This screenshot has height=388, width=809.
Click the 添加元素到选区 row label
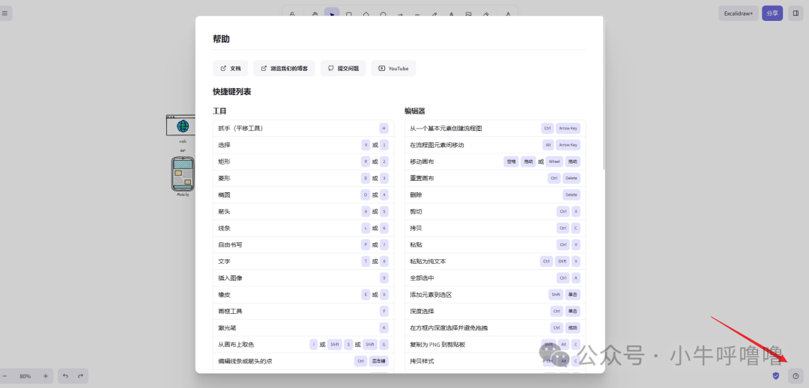pyautogui.click(x=431, y=295)
